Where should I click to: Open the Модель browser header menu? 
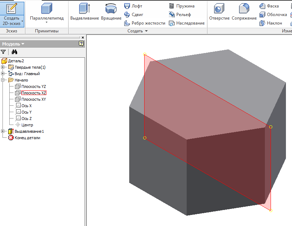(14, 44)
